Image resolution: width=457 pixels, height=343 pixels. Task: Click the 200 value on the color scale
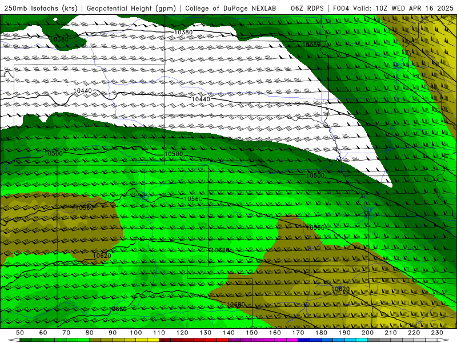pos(368,333)
